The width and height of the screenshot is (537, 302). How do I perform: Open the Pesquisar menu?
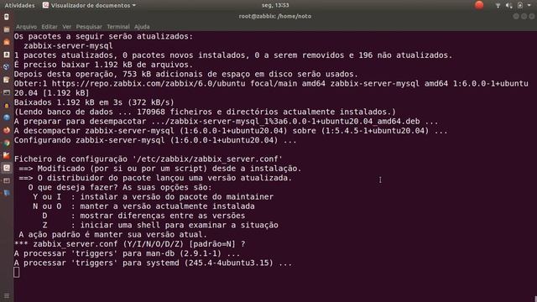pos(89,27)
